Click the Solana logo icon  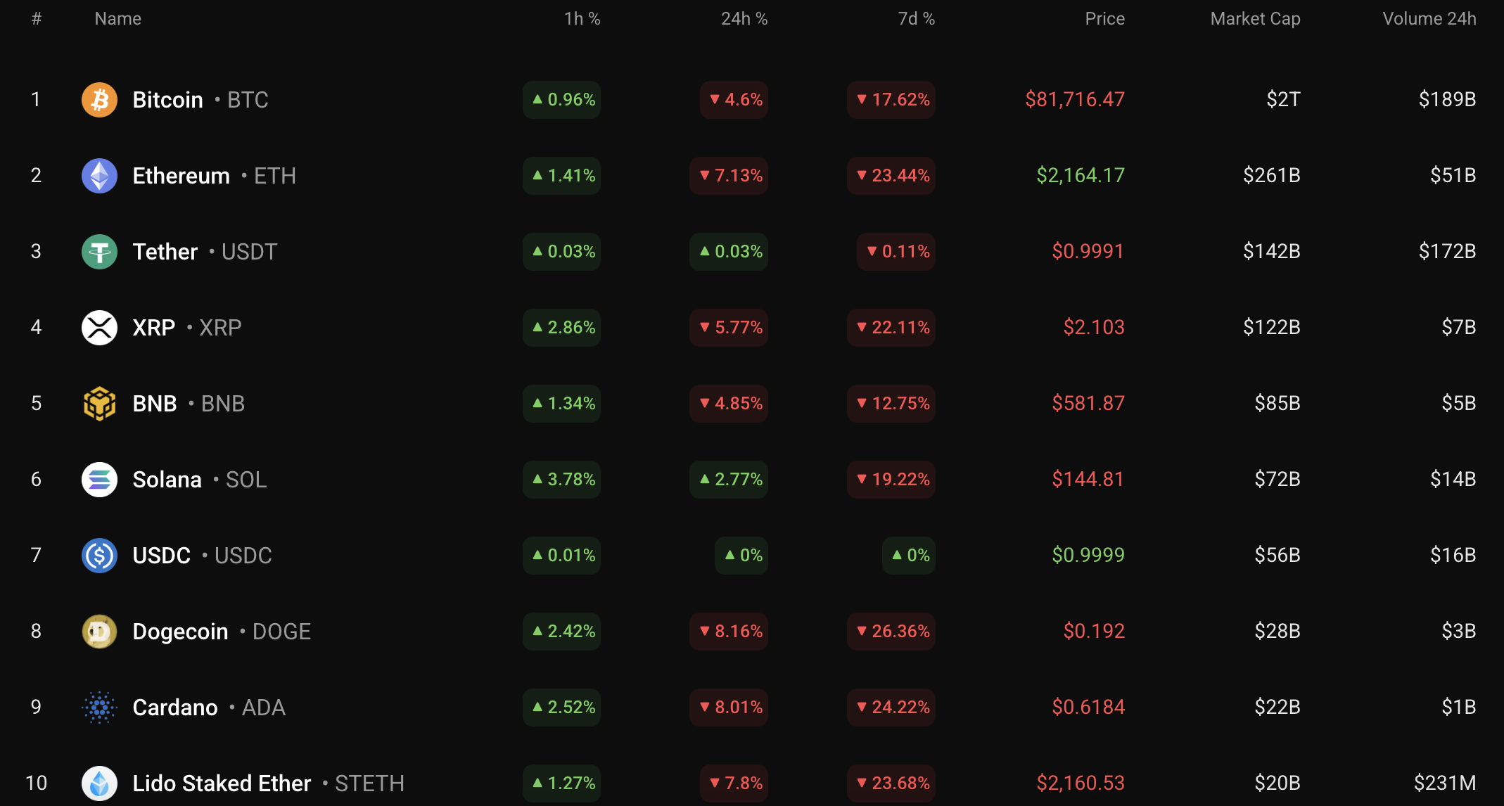click(99, 480)
